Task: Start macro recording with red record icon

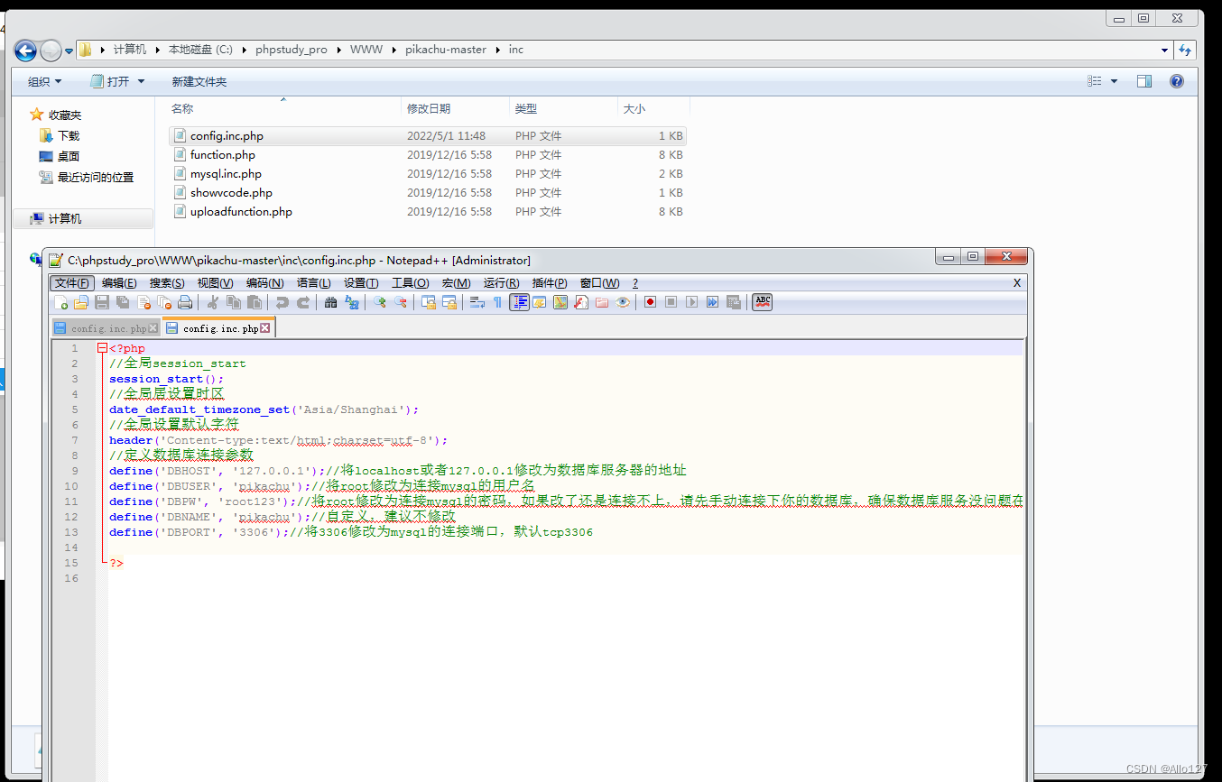Action: pyautogui.click(x=650, y=302)
